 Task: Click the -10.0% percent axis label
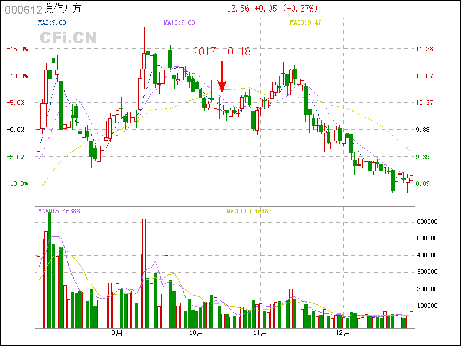pos(17,183)
